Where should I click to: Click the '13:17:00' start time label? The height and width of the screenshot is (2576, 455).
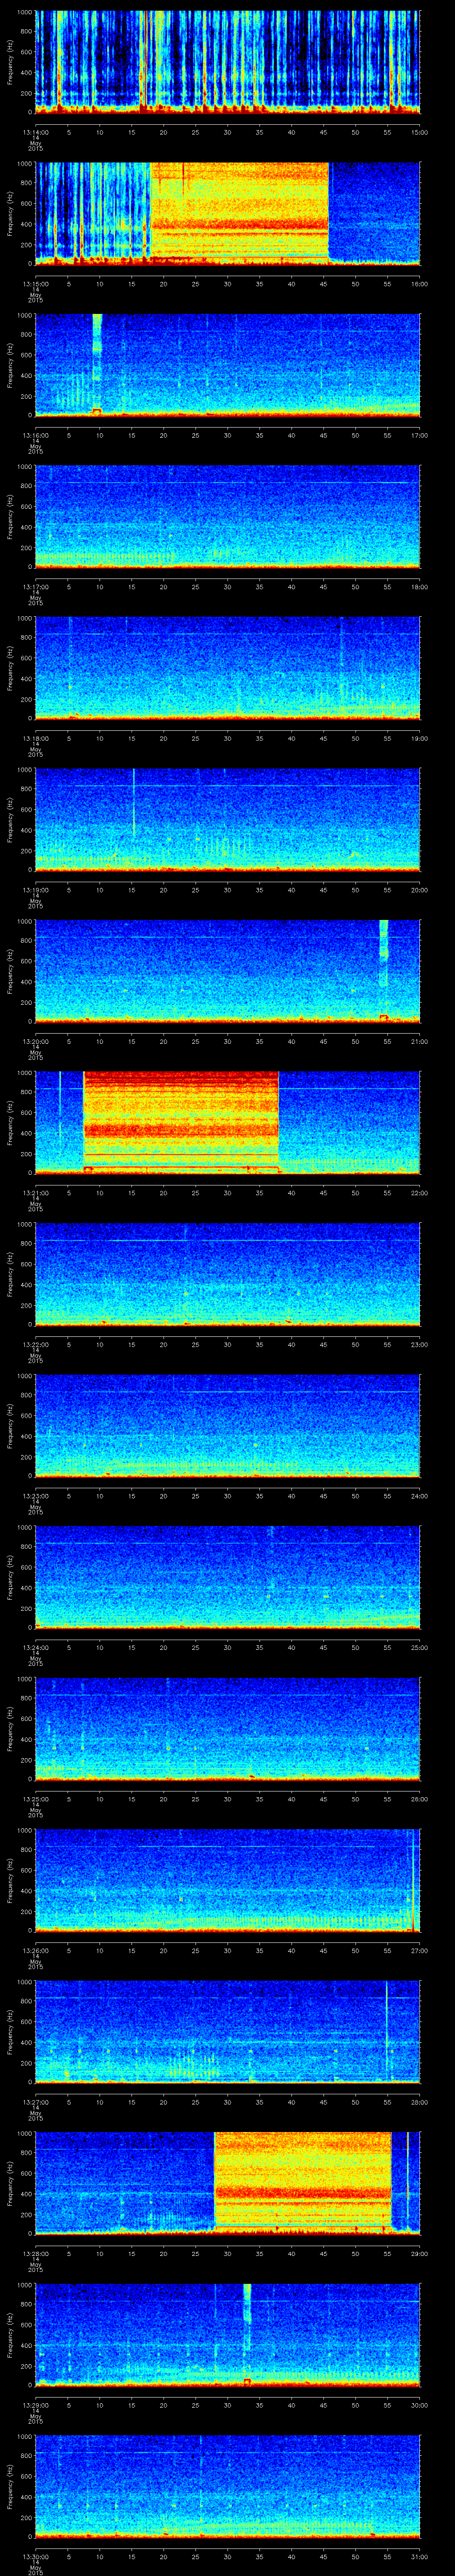click(35, 587)
